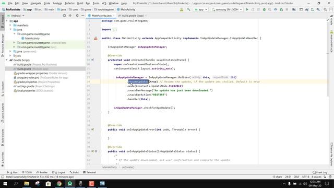Collapse the Gradle Scripts node

pos(7,60)
